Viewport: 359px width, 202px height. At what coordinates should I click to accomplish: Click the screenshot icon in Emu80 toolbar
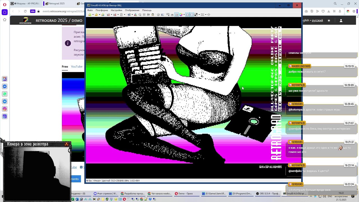point(162,15)
